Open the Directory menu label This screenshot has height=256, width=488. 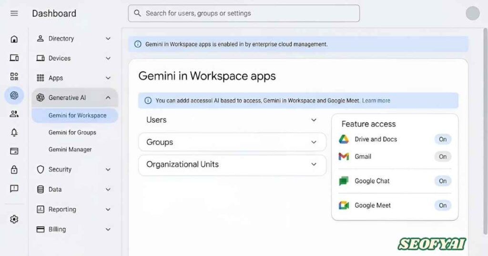61,39
